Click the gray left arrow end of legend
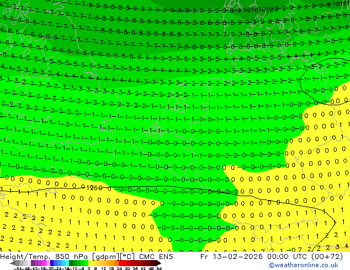 pos(13,263)
